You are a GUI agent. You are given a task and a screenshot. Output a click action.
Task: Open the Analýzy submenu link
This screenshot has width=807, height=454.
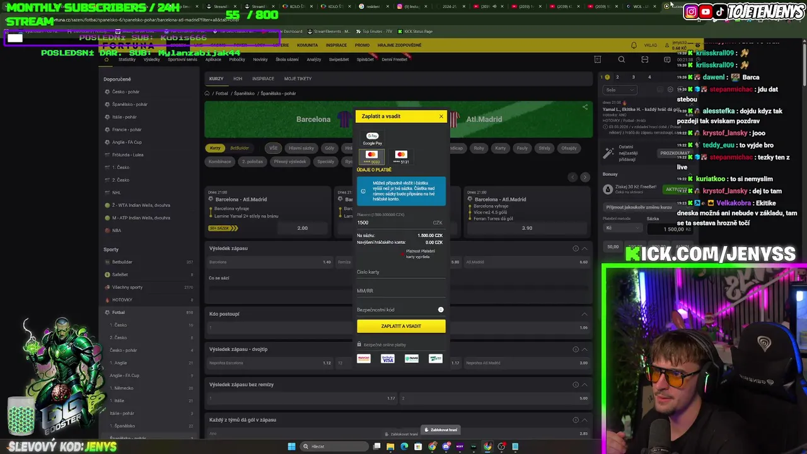coord(313,59)
